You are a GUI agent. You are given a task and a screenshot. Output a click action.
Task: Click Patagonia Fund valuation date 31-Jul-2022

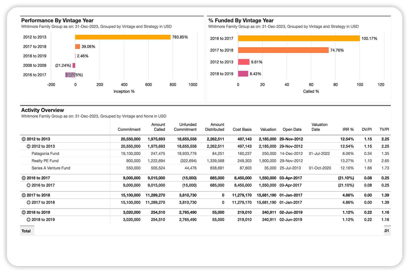(x=319, y=154)
